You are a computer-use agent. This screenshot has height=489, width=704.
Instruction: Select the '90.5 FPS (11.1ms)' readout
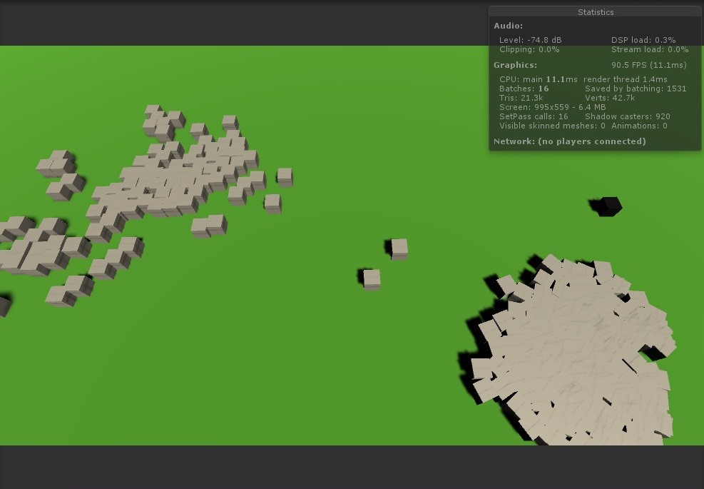[649, 65]
